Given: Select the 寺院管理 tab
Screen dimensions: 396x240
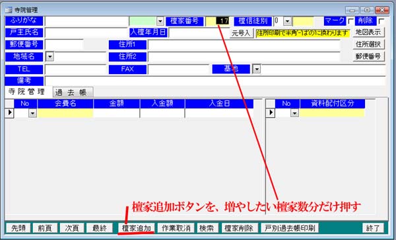Looking at the screenshot, I should (26, 91).
